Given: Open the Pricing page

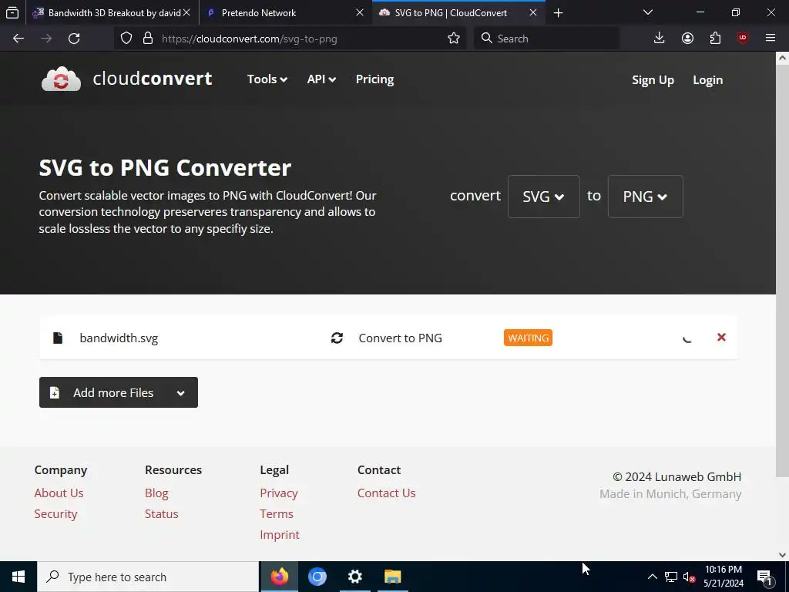Looking at the screenshot, I should pos(374,79).
